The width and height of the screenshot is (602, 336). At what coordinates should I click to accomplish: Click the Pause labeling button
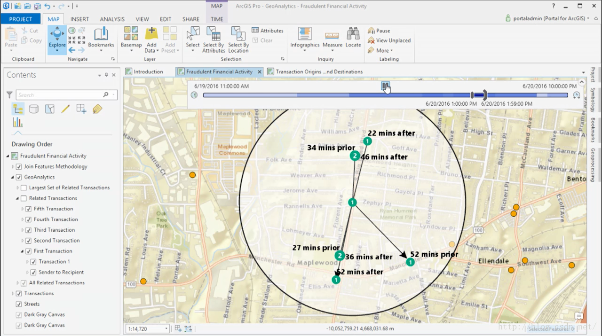379,31
